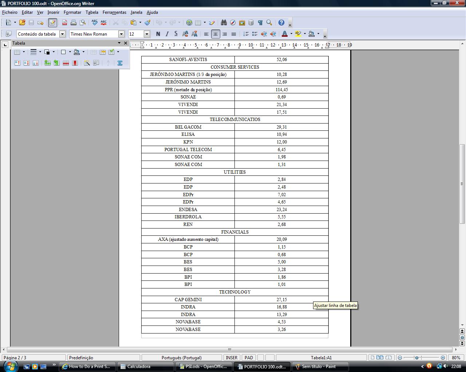The image size is (466, 372).
Task: Select centered alignment
Action: click(216, 34)
